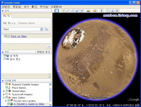Viewport: 141px width, 107px height.
Task: Collapse the Mars Gallery tree node
Action: [4, 98]
